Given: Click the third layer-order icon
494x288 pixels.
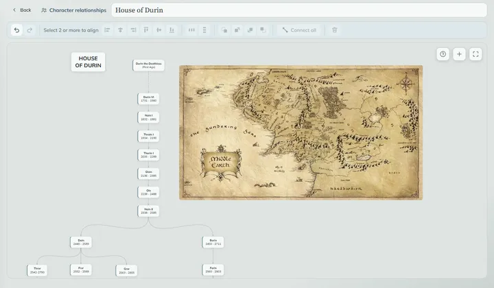Looking at the screenshot, I should click(x=250, y=30).
